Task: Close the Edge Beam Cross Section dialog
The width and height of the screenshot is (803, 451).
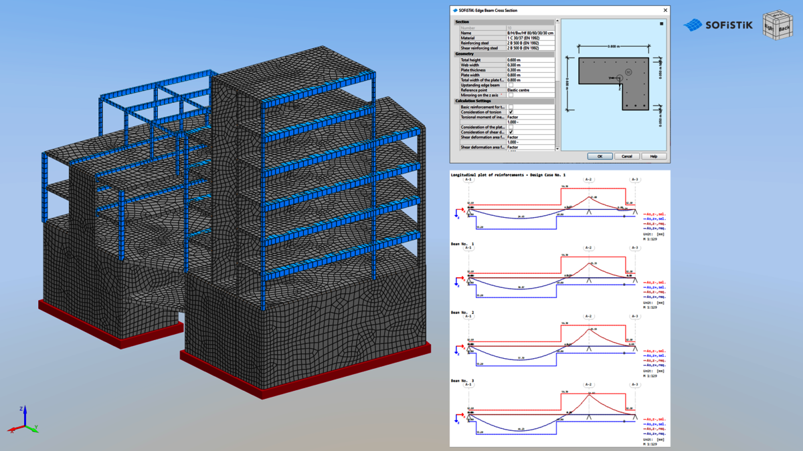Action: pyautogui.click(x=664, y=11)
